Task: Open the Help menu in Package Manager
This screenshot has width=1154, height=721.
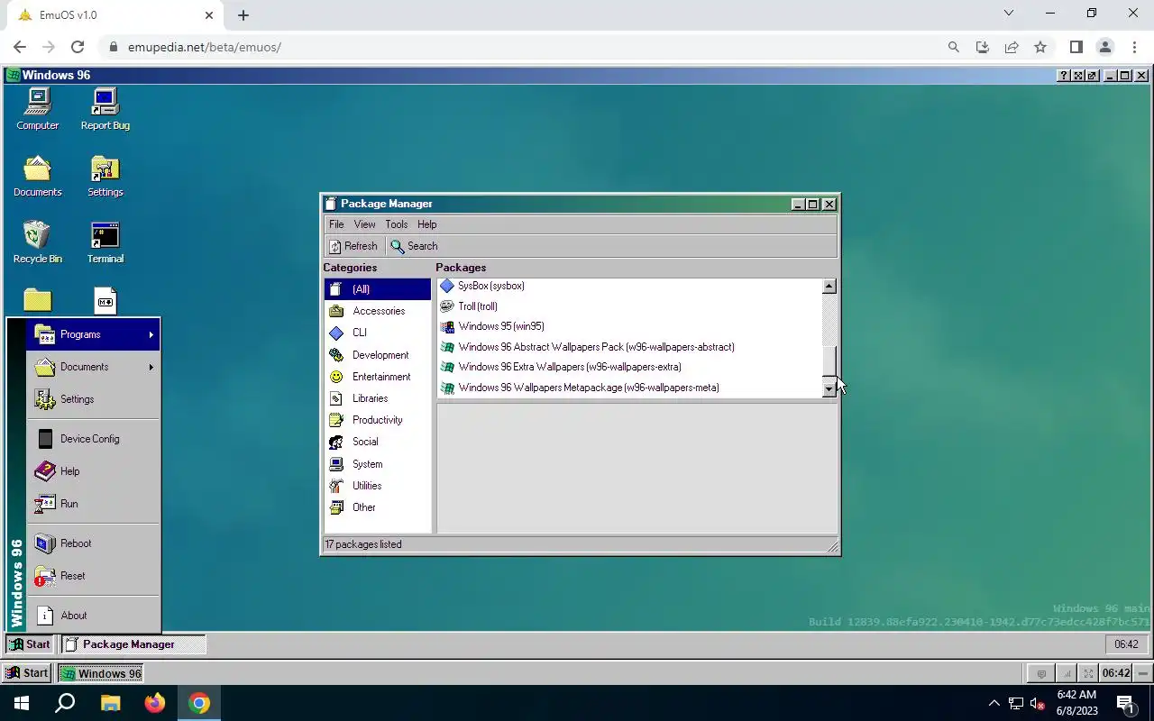Action: click(x=427, y=224)
